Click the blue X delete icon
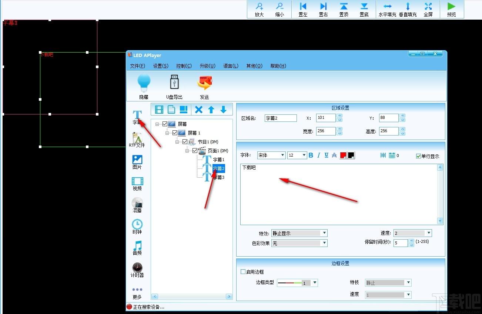Viewport: 482px width, 314px height. pyautogui.click(x=199, y=110)
